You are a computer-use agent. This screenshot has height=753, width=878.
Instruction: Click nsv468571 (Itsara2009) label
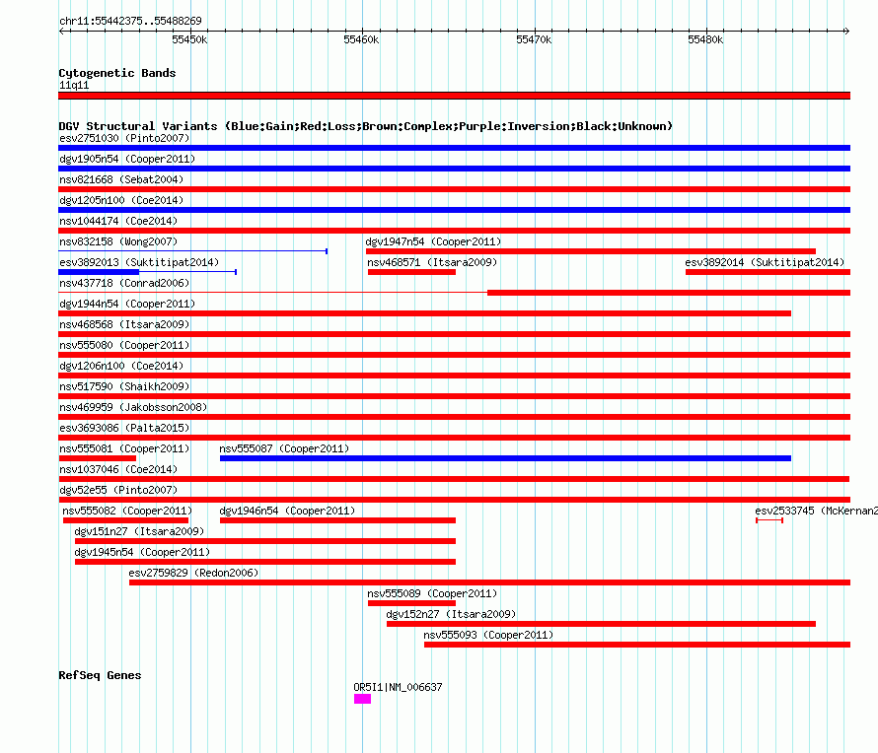(x=432, y=262)
